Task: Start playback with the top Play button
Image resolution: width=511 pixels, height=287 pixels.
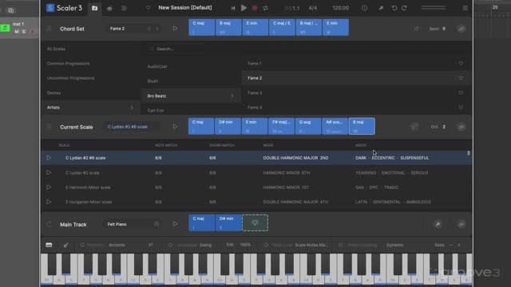Action: [244, 8]
